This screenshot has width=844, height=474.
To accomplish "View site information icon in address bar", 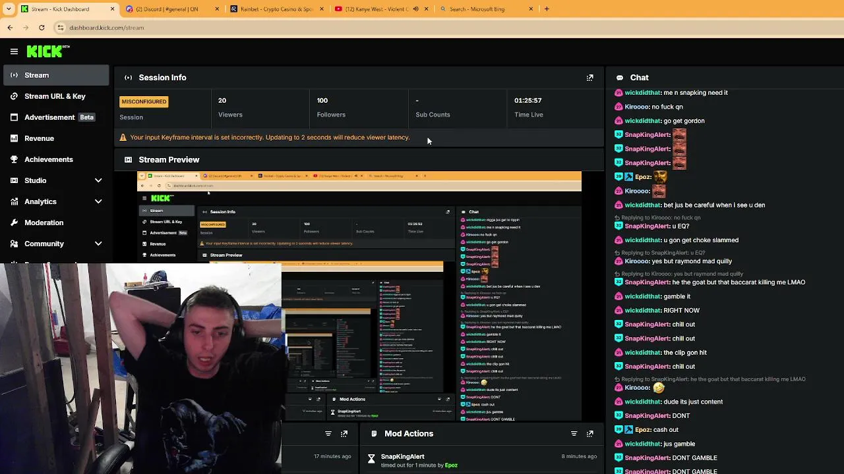I will point(61,28).
